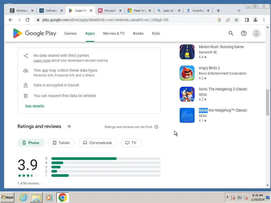Open File Explorer from taskbar
The image size is (271, 203).
(36, 197)
